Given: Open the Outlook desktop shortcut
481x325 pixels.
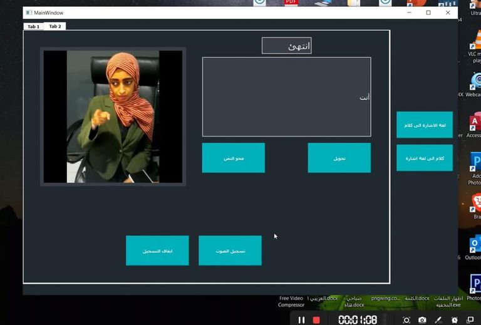Looking at the screenshot, I should (x=475, y=245).
